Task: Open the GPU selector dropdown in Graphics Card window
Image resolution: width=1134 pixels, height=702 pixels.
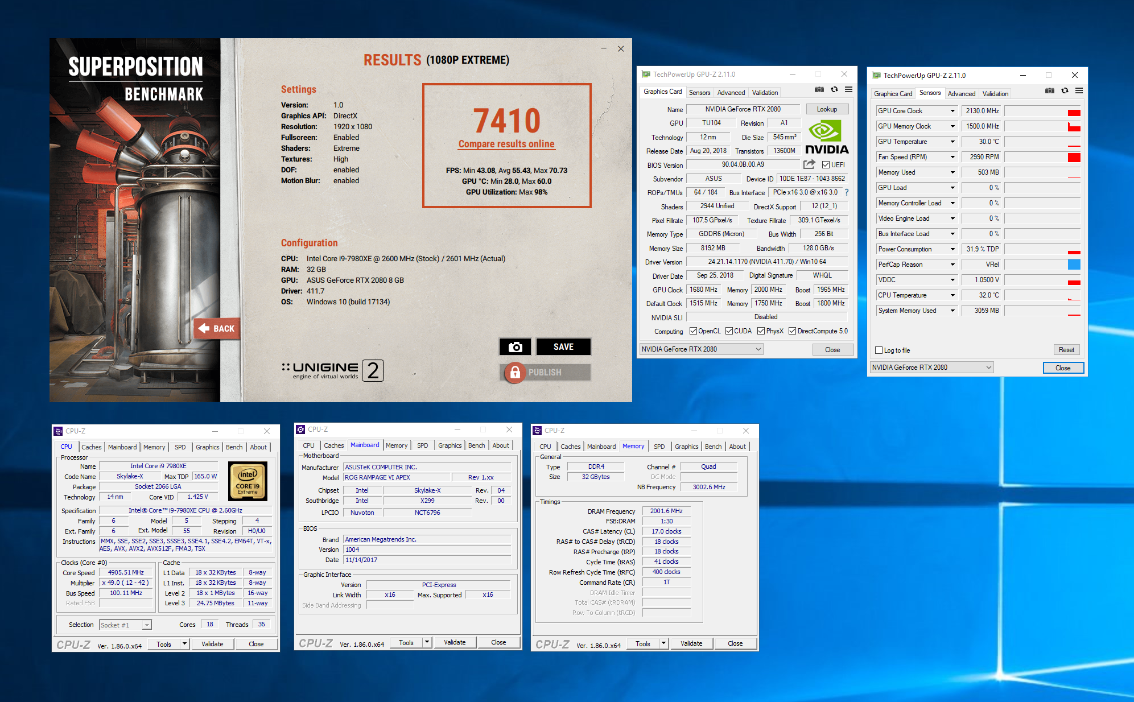Action: click(701, 349)
